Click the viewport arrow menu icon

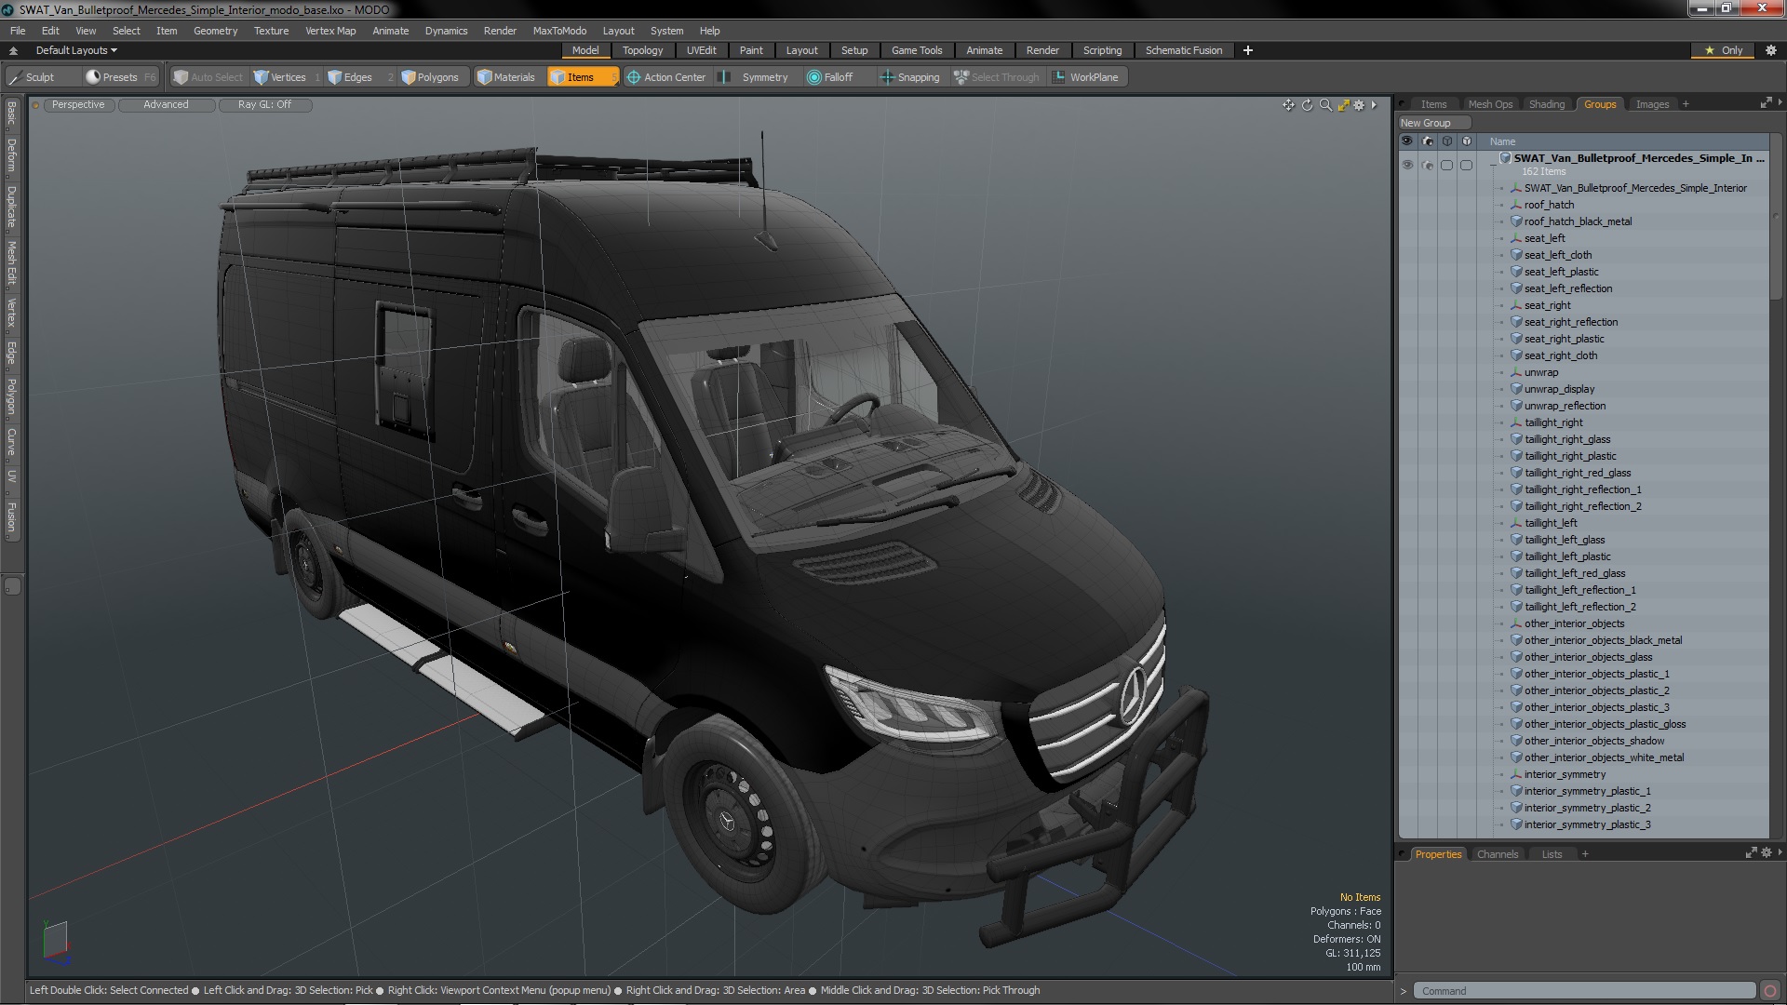(x=1374, y=105)
